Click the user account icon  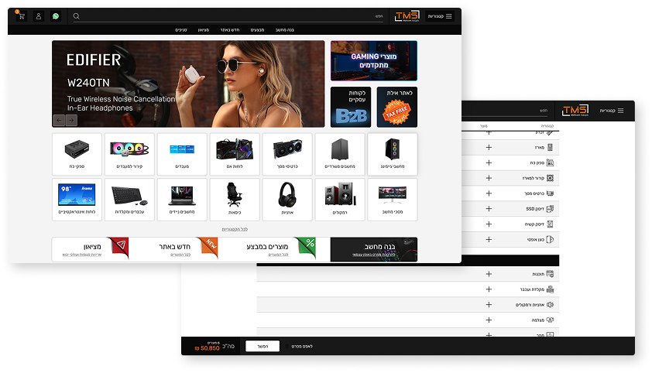(x=39, y=16)
